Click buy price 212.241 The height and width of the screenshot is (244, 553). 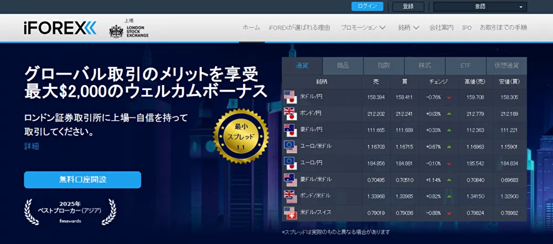point(404,114)
